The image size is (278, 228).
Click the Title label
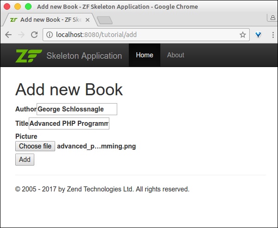click(22, 123)
